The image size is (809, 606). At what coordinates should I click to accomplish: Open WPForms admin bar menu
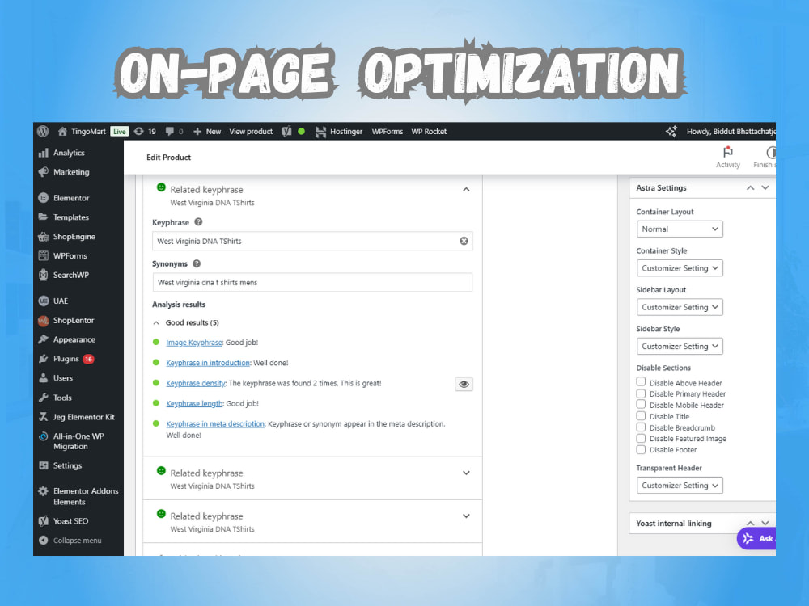pos(388,132)
